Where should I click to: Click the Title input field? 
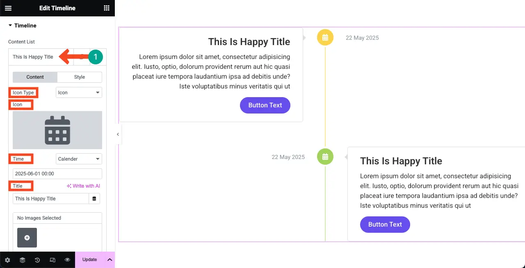point(51,199)
